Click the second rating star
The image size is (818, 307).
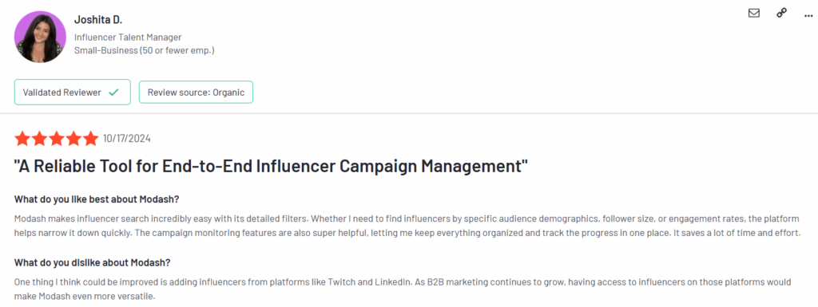(39, 139)
